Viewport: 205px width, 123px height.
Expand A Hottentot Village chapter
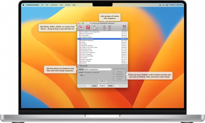click(78, 37)
